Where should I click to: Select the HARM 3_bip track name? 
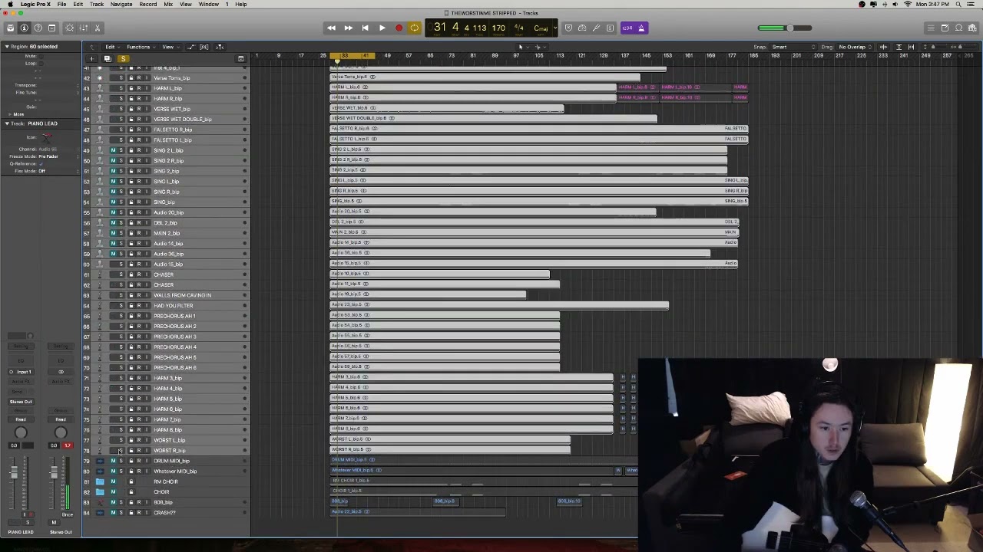(167, 378)
